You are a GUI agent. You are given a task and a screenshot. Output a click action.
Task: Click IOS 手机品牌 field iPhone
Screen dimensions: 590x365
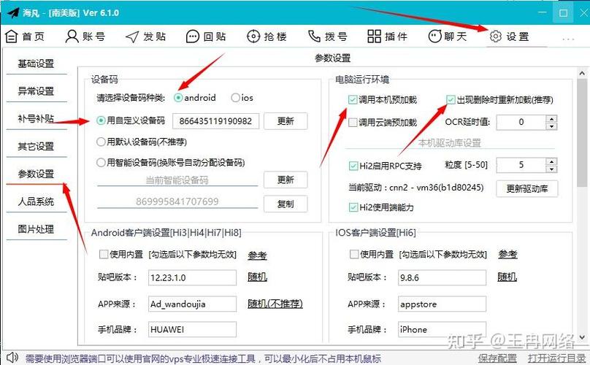442,329
